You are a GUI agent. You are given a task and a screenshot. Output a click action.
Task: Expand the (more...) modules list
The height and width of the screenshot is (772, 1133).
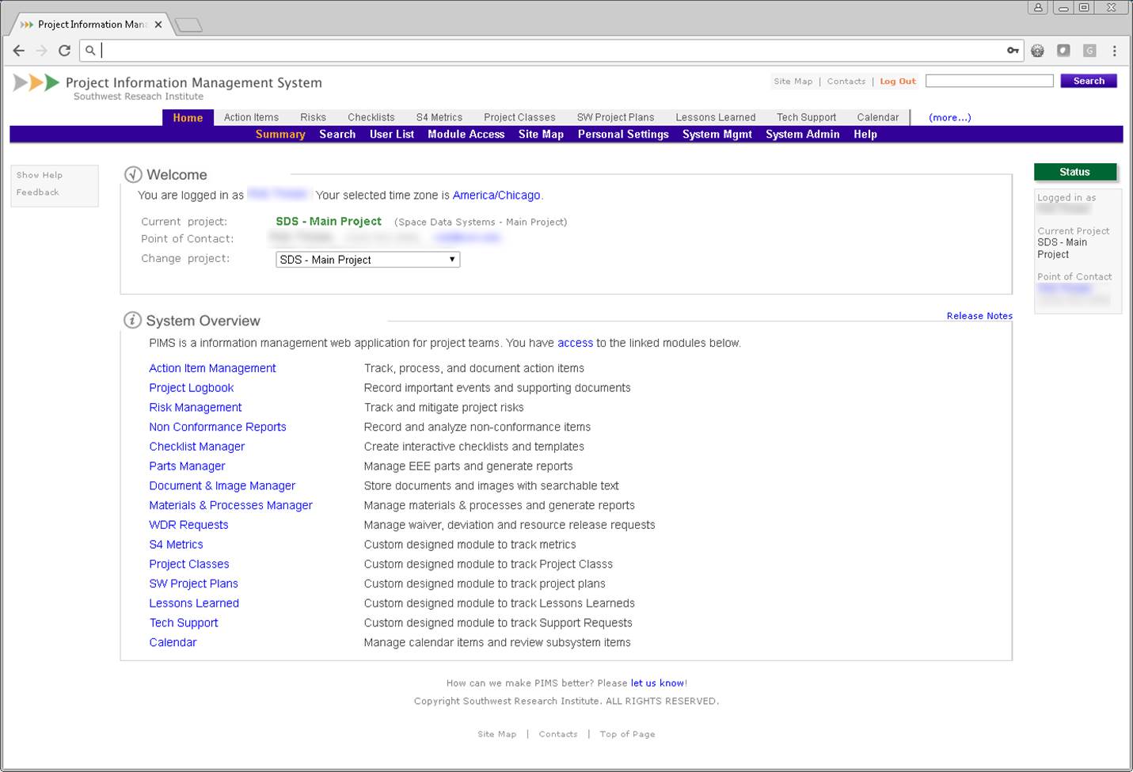click(x=949, y=117)
